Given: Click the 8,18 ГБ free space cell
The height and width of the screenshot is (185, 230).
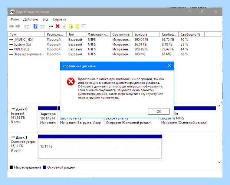Looking at the screenshot, I should click(167, 44).
